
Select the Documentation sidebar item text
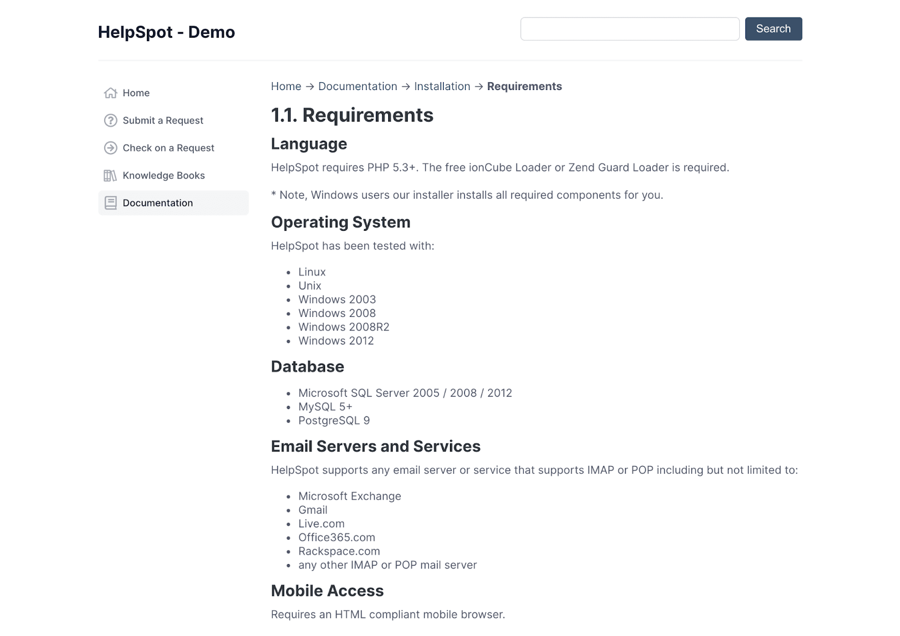click(x=157, y=203)
